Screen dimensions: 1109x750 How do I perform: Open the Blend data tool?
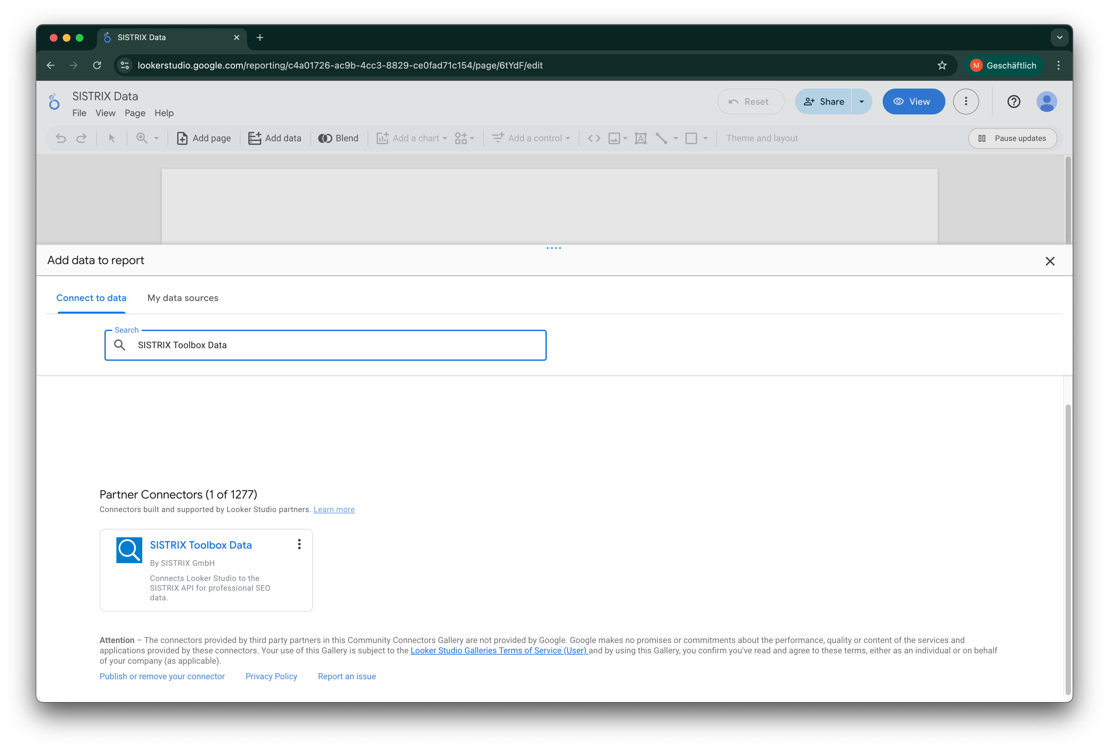338,138
